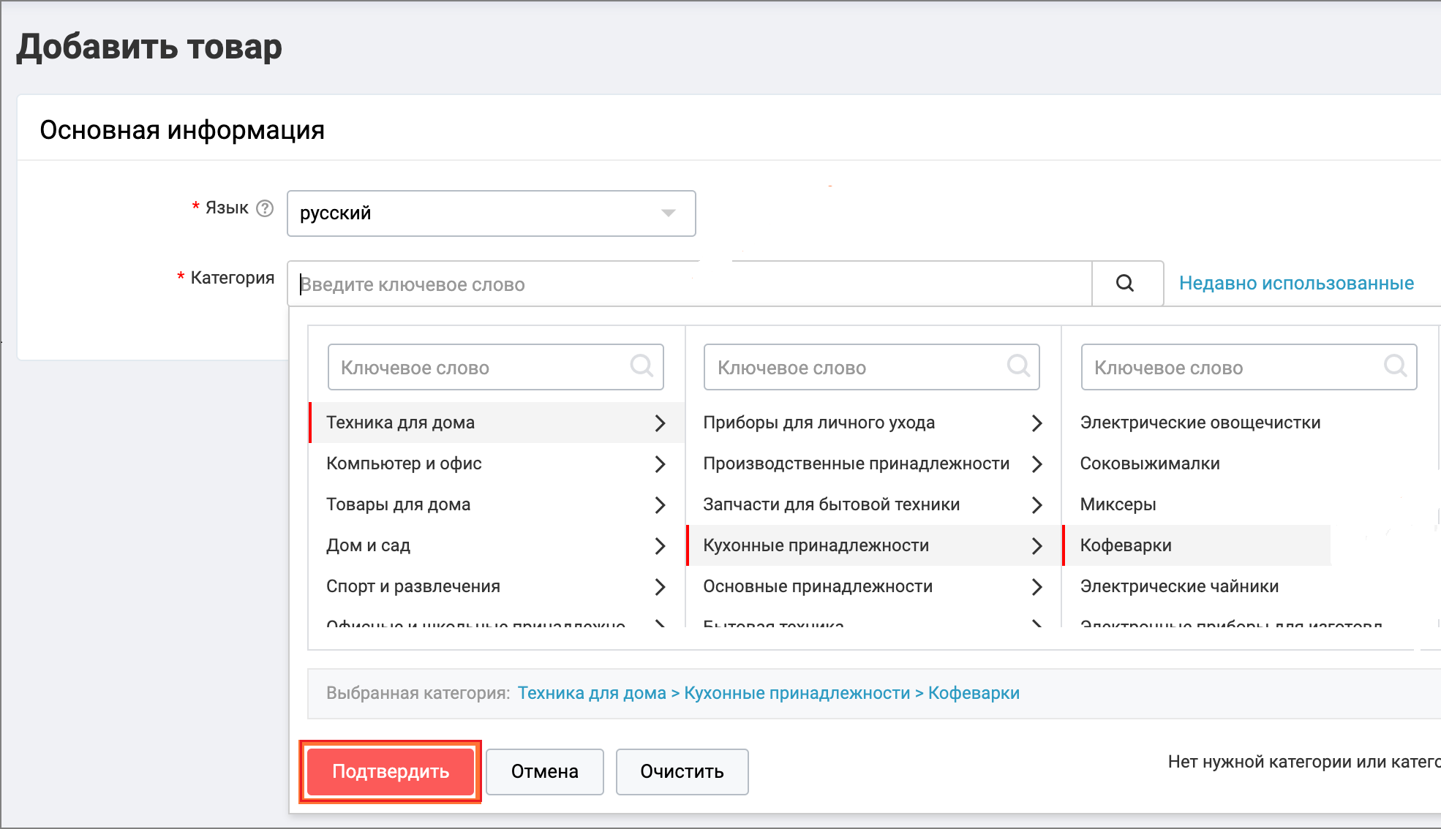
Task: Select Техника для дома category
Action: point(400,423)
